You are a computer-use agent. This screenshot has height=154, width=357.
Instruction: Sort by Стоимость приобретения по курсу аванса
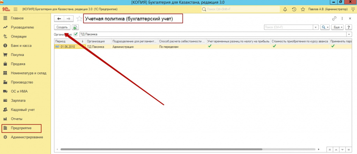click(x=300, y=41)
